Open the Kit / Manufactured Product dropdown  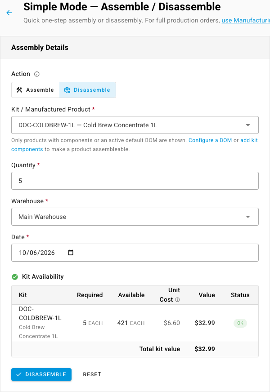(135, 125)
